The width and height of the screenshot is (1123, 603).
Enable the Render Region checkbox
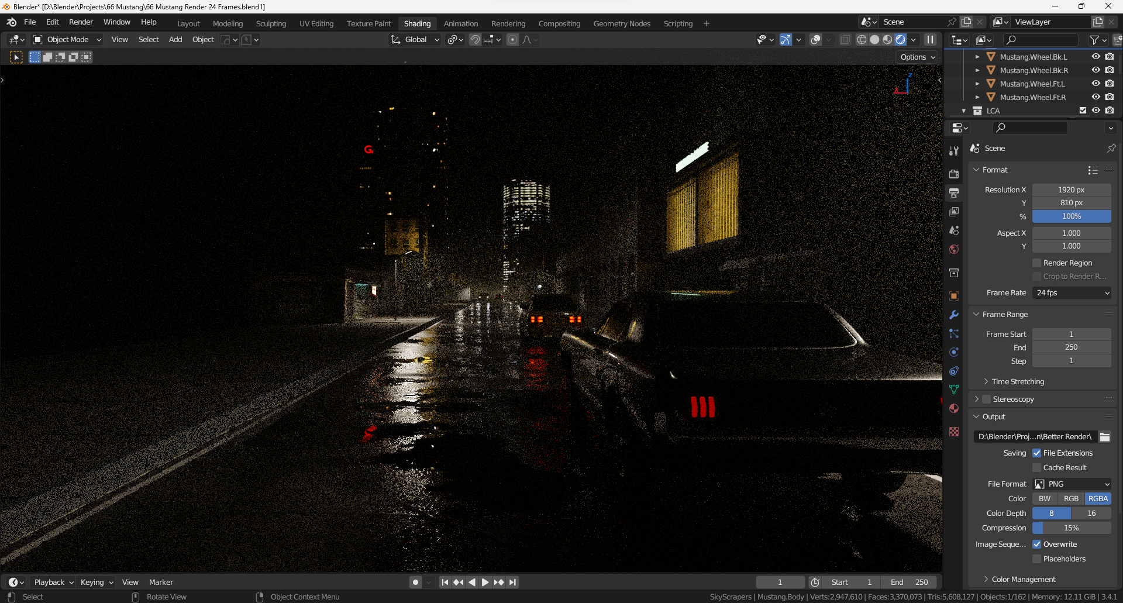coord(1036,263)
